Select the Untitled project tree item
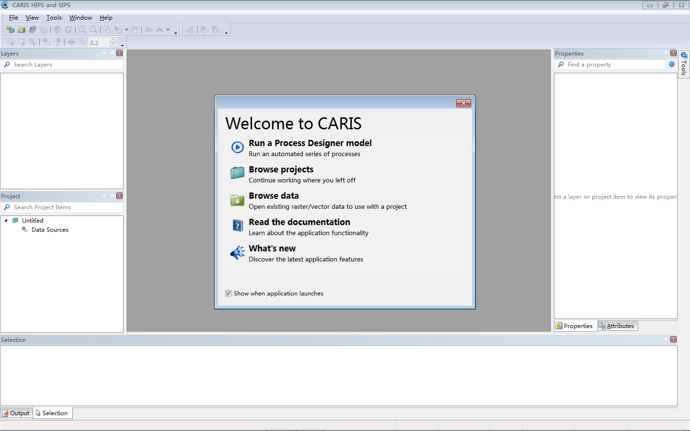The image size is (690, 431). tap(33, 220)
